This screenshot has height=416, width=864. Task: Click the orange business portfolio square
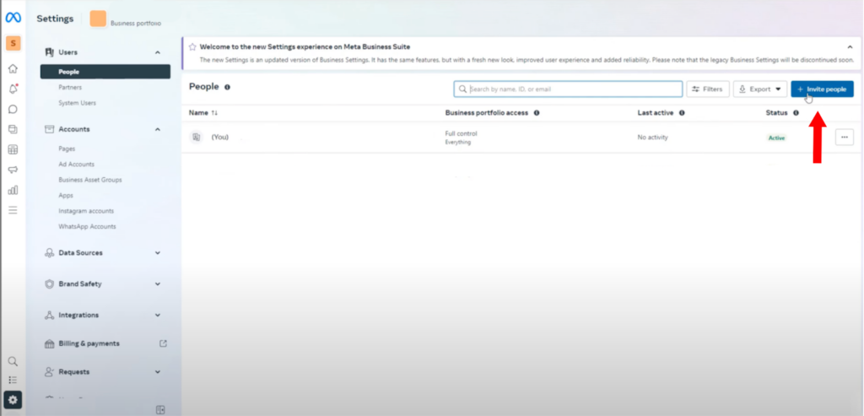point(98,19)
